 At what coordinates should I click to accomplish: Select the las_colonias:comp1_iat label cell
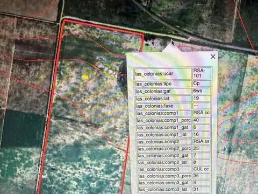pyautogui.click(x=164, y=135)
